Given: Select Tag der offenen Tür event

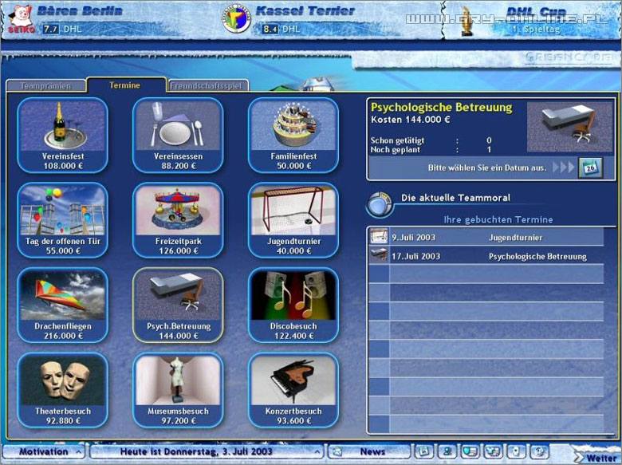Looking at the screenshot, I should (x=63, y=220).
